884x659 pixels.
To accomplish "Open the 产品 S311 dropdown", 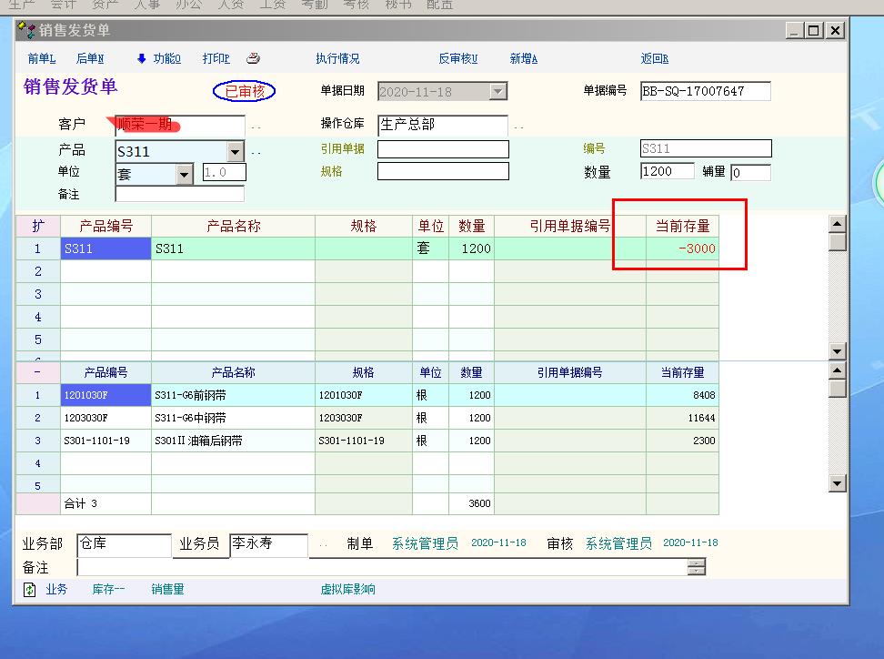I will click(x=236, y=152).
